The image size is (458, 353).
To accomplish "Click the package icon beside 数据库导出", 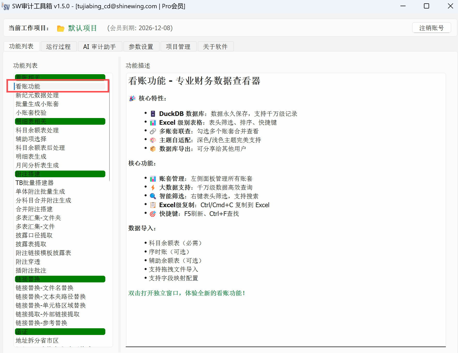I will click(153, 149).
